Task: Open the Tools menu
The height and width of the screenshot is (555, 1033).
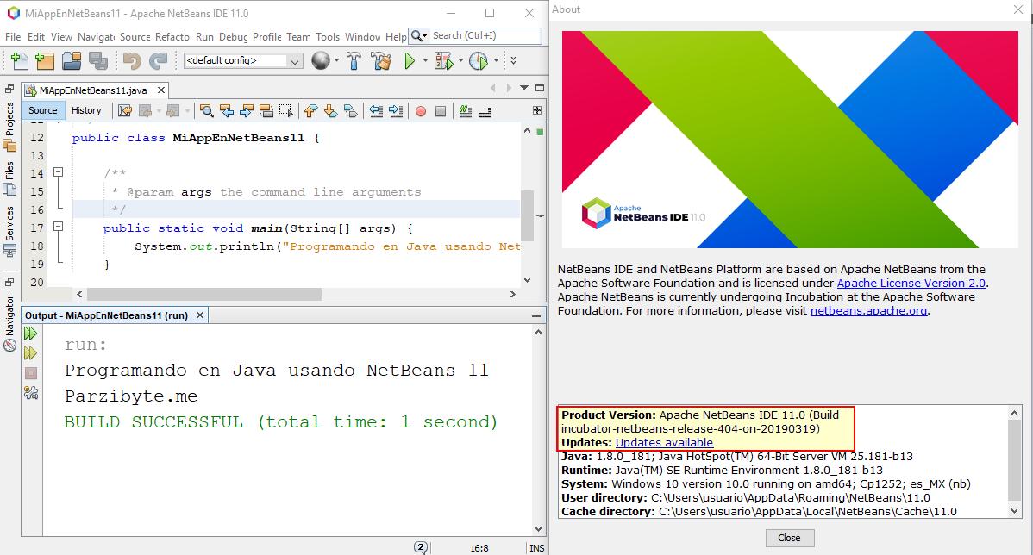Action: (328, 37)
